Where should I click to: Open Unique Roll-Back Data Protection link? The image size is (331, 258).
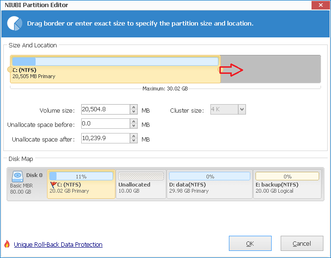(58, 245)
